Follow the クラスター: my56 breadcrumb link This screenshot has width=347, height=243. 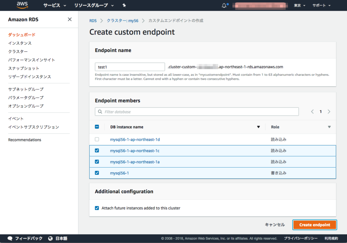(x=123, y=21)
